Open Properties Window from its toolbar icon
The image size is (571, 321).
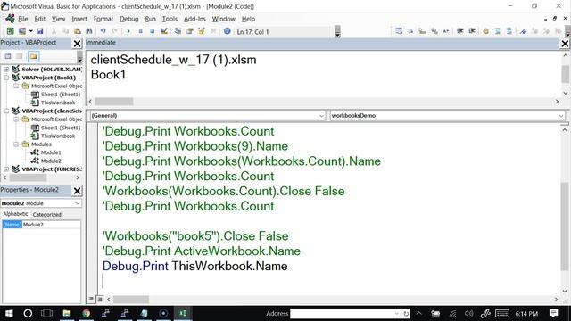(190, 31)
